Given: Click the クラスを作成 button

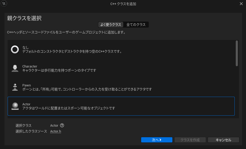Looking at the screenshot, I should [x=190, y=140].
